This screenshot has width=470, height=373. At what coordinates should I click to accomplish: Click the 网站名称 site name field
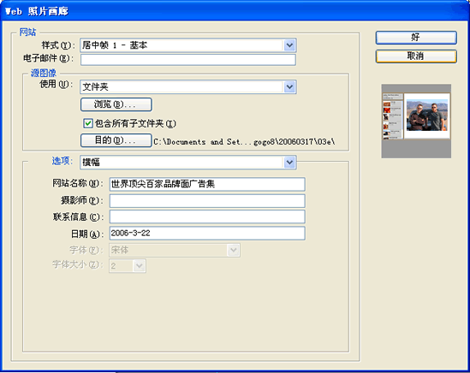click(x=207, y=184)
